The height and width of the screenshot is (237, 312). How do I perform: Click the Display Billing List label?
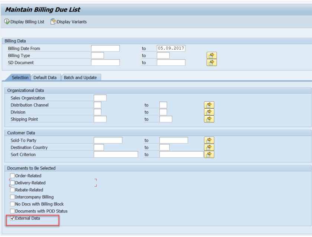(27, 22)
